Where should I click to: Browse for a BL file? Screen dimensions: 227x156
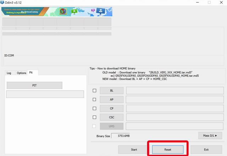click(112, 91)
